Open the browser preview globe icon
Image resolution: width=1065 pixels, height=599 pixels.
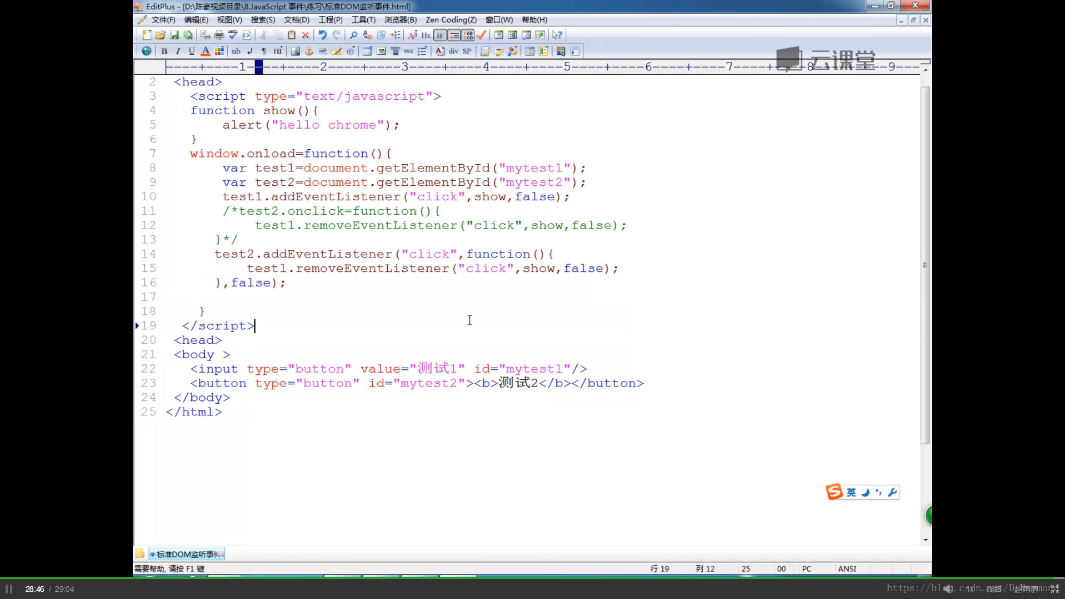click(x=146, y=51)
